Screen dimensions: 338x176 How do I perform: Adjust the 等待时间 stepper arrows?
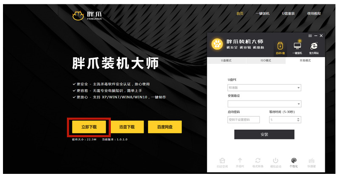click(298, 120)
